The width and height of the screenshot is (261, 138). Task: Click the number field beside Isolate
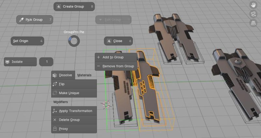[46, 62]
